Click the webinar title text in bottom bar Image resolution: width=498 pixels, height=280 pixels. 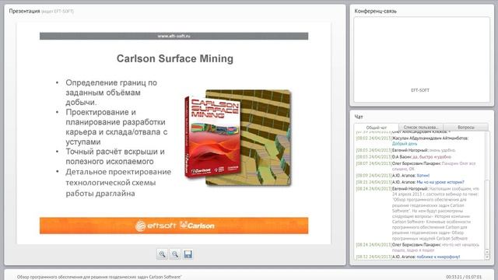(100, 277)
